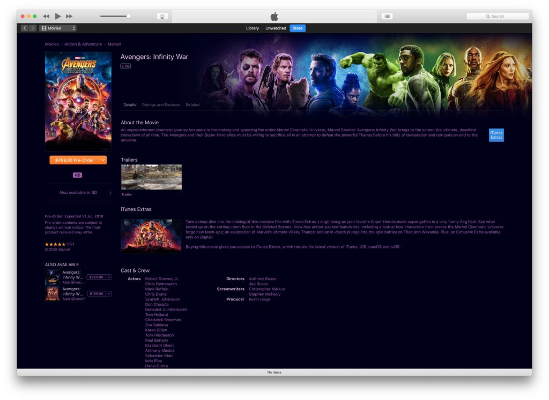Open the Ratings and Reviews tab
The image size is (549, 400).
[x=161, y=105]
